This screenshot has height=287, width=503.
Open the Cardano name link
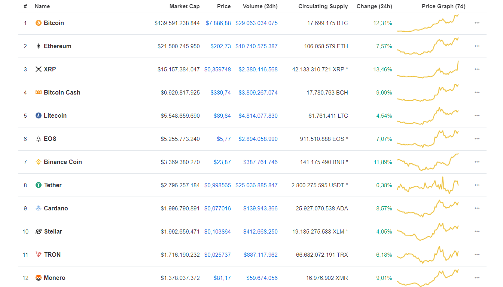(x=56, y=209)
